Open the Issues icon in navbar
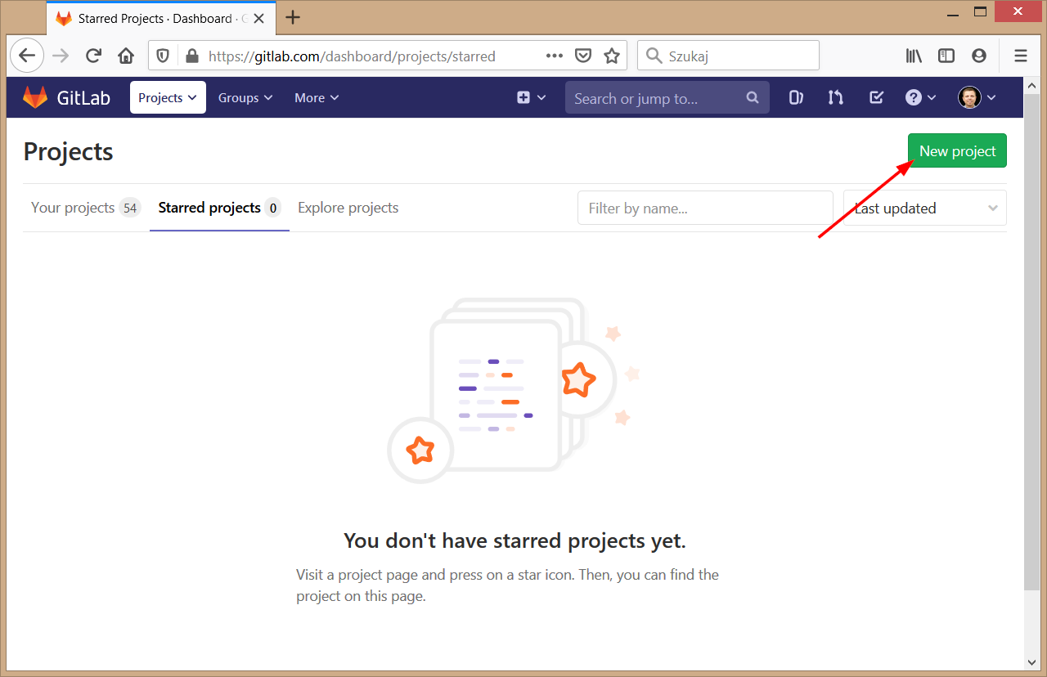This screenshot has width=1047, height=677. [795, 98]
